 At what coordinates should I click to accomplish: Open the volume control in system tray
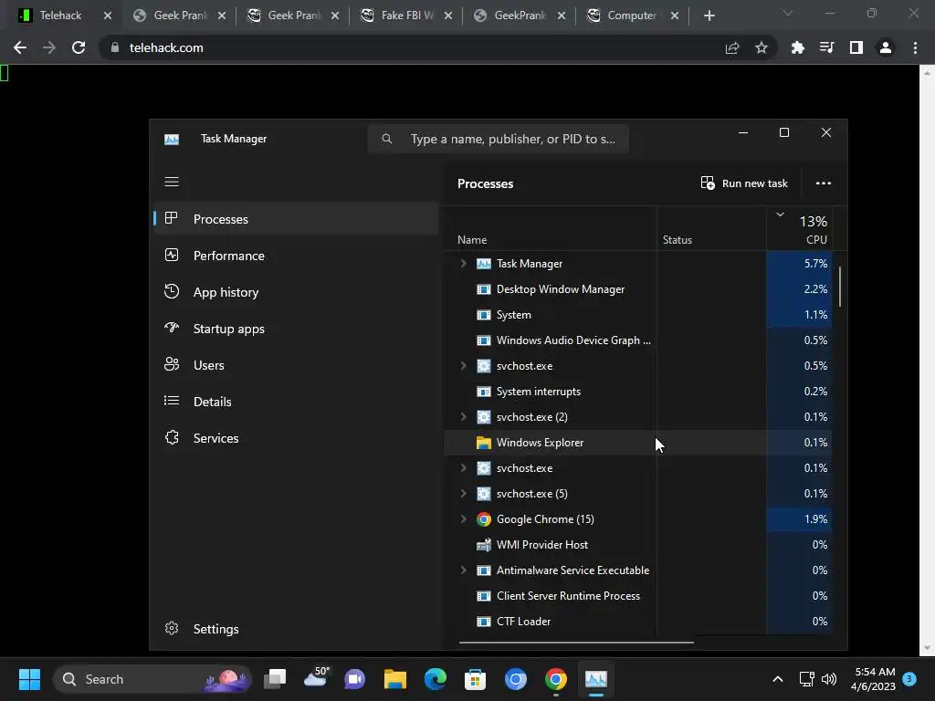click(x=829, y=679)
